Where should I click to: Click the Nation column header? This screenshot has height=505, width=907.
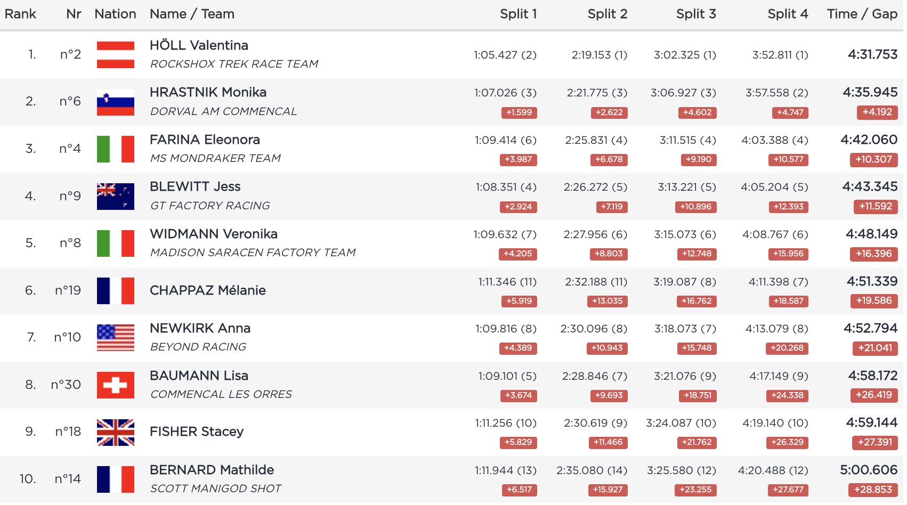click(x=115, y=14)
